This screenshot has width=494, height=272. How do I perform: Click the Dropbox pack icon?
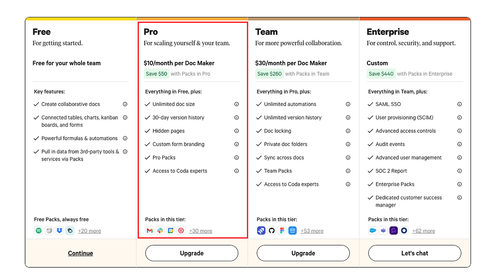pos(59,231)
